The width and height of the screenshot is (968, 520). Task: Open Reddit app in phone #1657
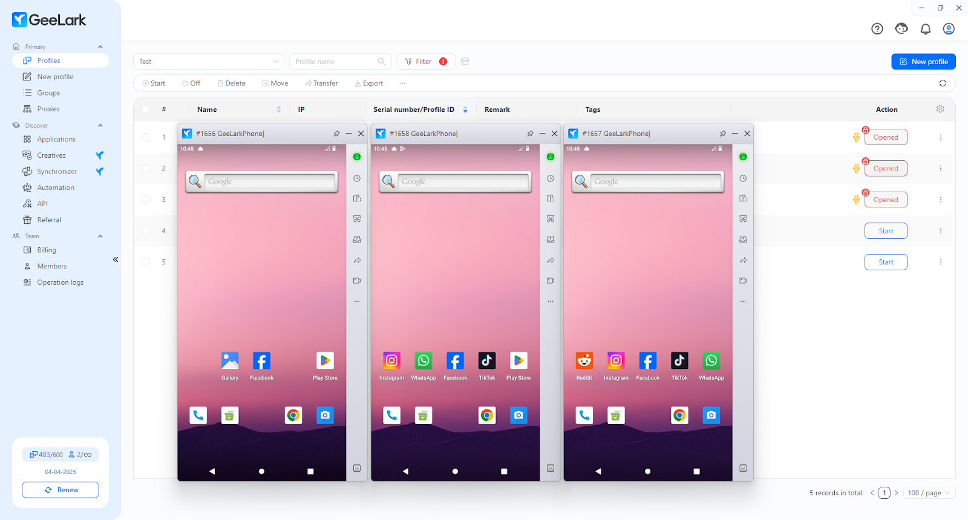[x=584, y=362]
